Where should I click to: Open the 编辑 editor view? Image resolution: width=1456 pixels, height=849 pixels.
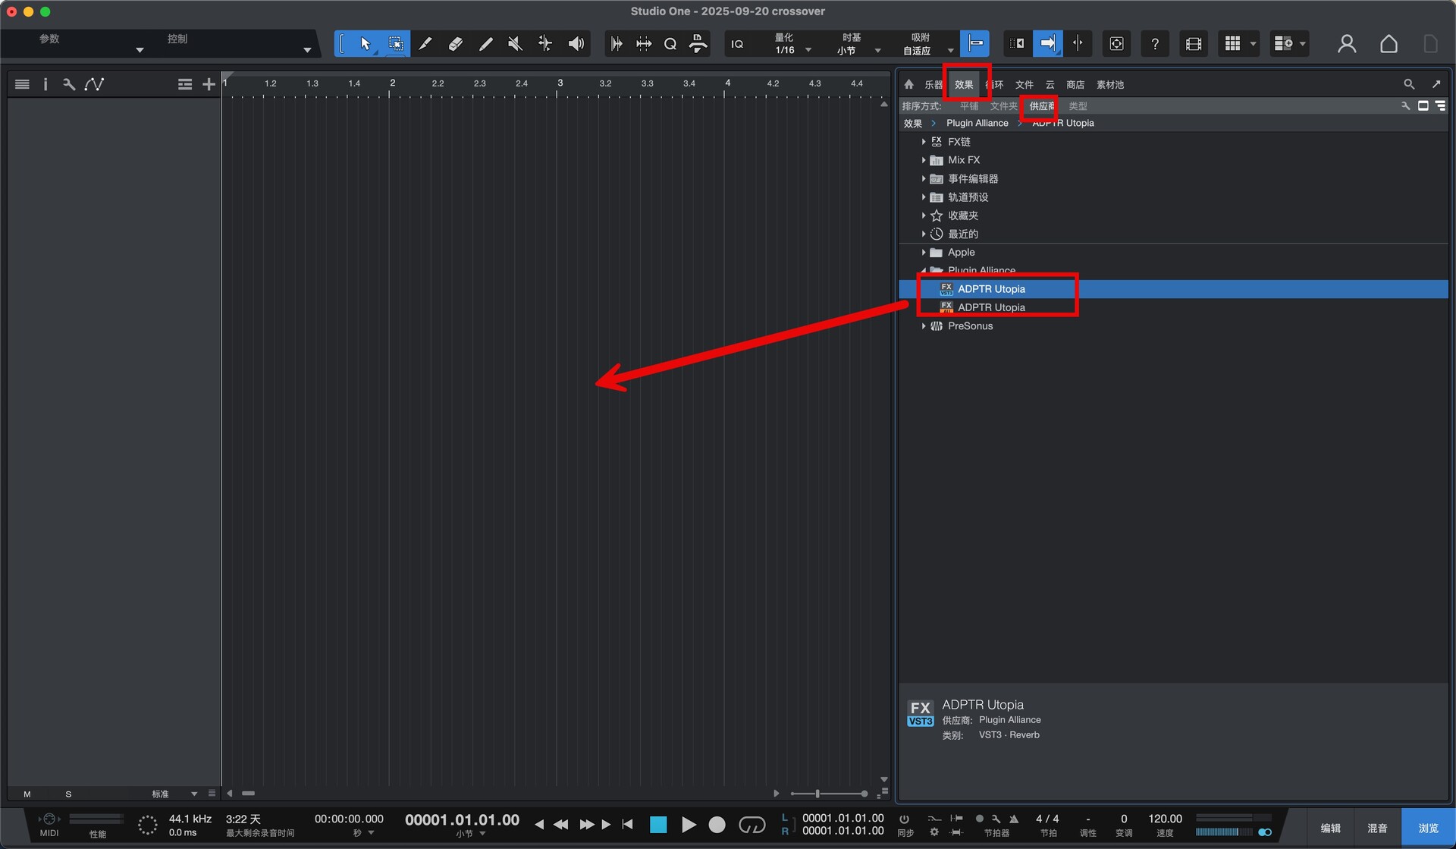[x=1330, y=828]
